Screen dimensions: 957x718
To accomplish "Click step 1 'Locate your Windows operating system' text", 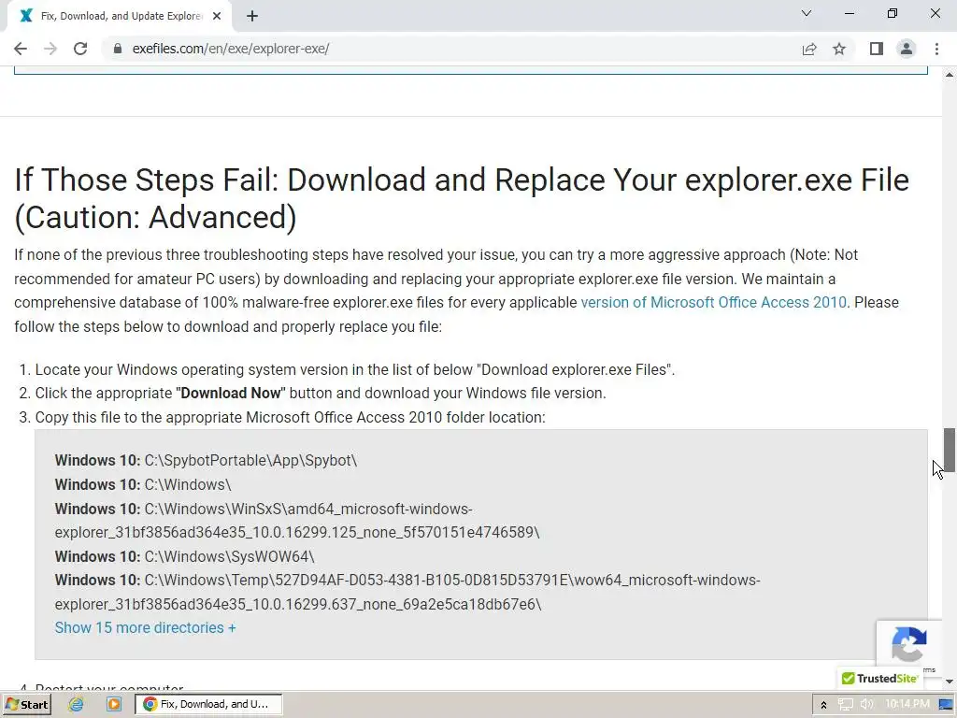I will tap(354, 369).
